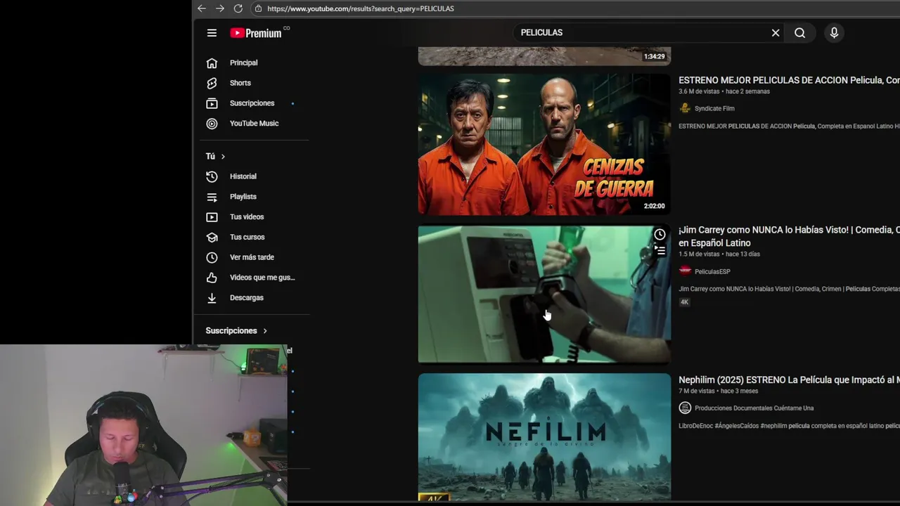
Task: Click the Playlists list icon
Action: click(212, 197)
